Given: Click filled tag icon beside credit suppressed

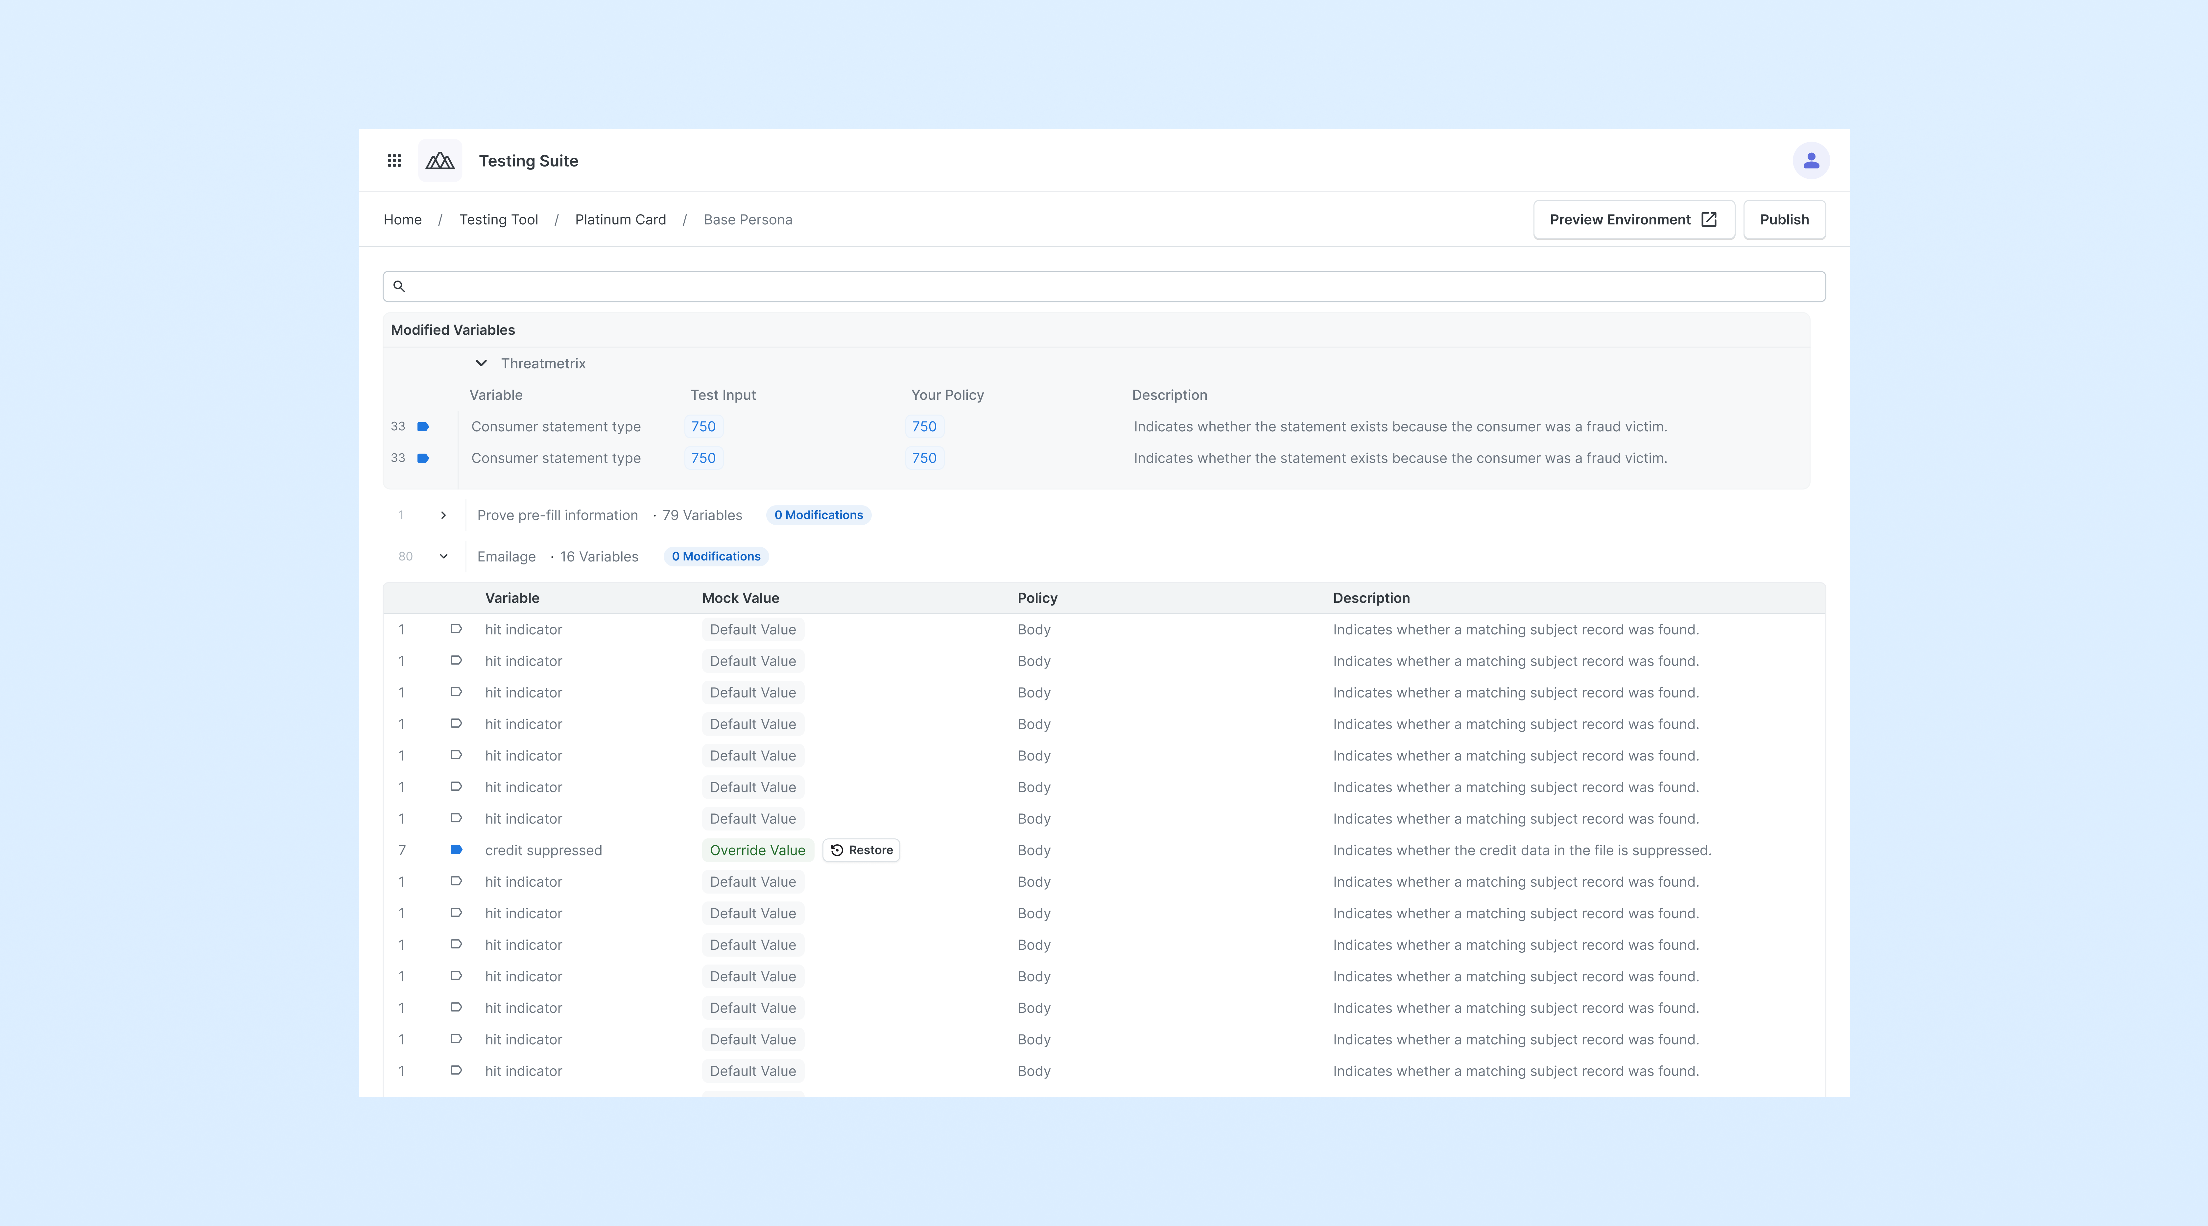Looking at the screenshot, I should [x=456, y=850].
